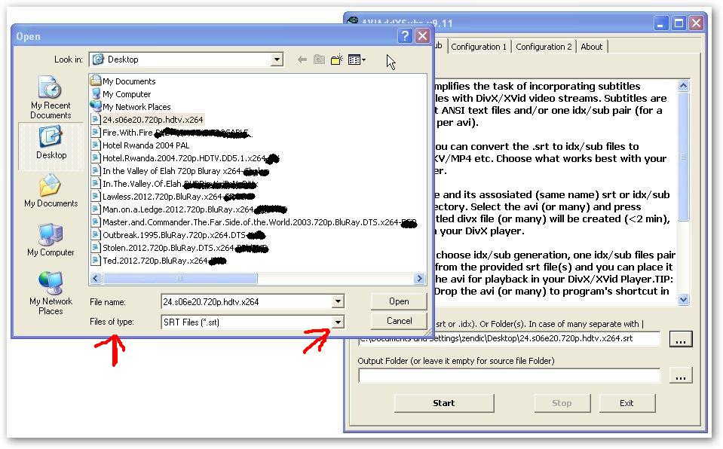Viewport: 723px width, 449px height.
Task: Open My Network Places sidebar shortcut
Action: tap(51, 292)
